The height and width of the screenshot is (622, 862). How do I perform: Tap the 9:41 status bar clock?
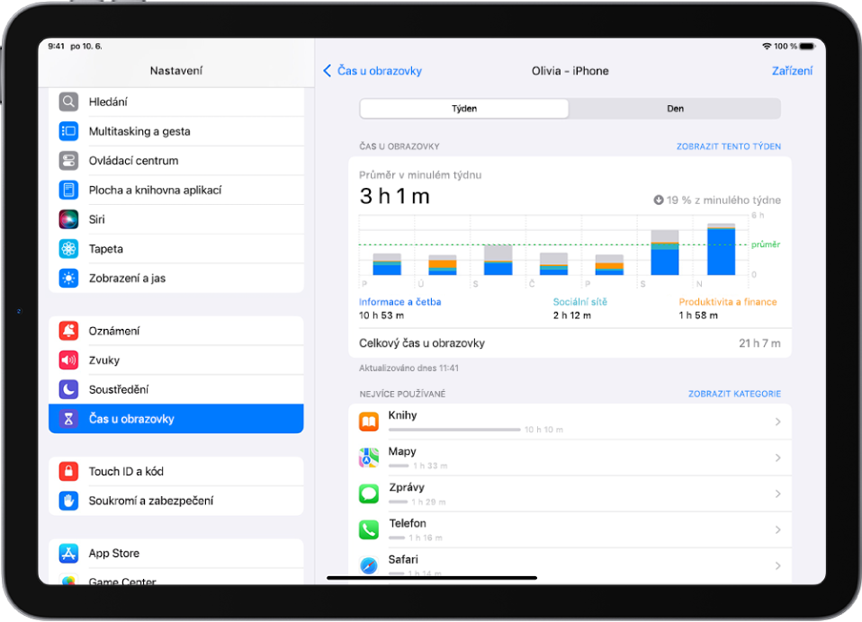point(56,46)
